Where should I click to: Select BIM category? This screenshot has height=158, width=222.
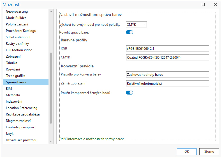[x=26, y=89]
